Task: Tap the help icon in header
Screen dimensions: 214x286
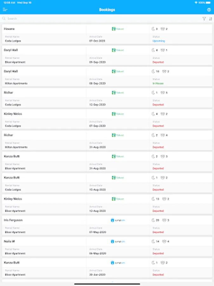Action: tap(209, 10)
